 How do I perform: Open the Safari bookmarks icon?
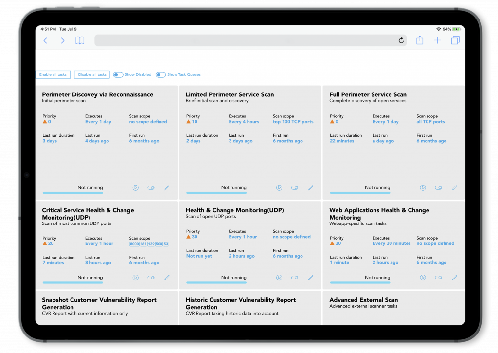coord(80,41)
